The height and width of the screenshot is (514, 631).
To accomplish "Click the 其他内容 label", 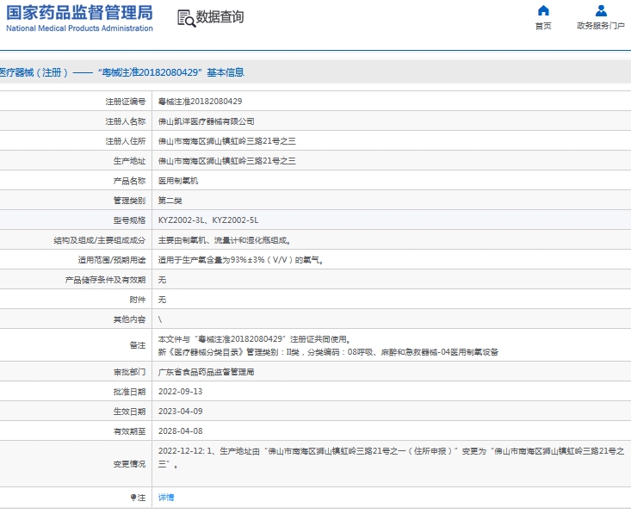I will point(130,319).
